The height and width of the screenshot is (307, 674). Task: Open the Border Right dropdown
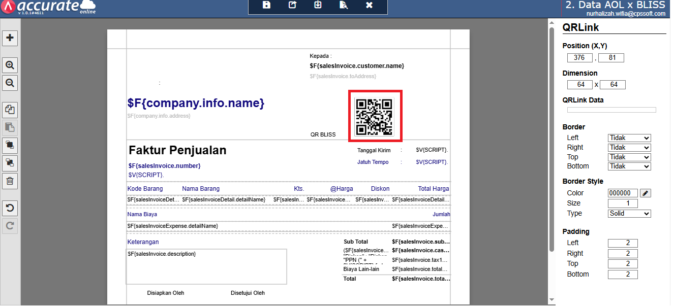pos(629,148)
